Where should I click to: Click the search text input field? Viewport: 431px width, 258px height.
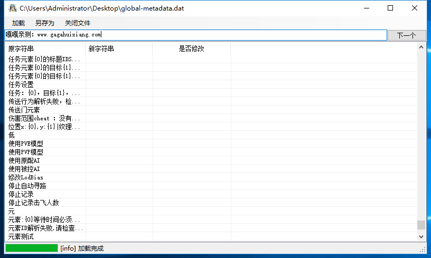pyautogui.click(x=195, y=35)
